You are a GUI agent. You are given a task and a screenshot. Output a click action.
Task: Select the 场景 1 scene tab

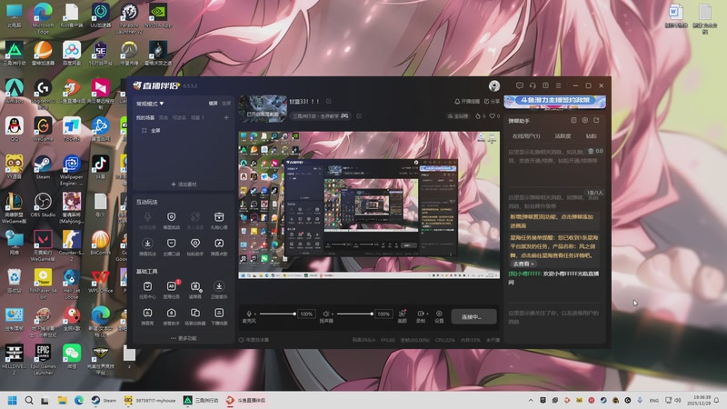(197, 118)
